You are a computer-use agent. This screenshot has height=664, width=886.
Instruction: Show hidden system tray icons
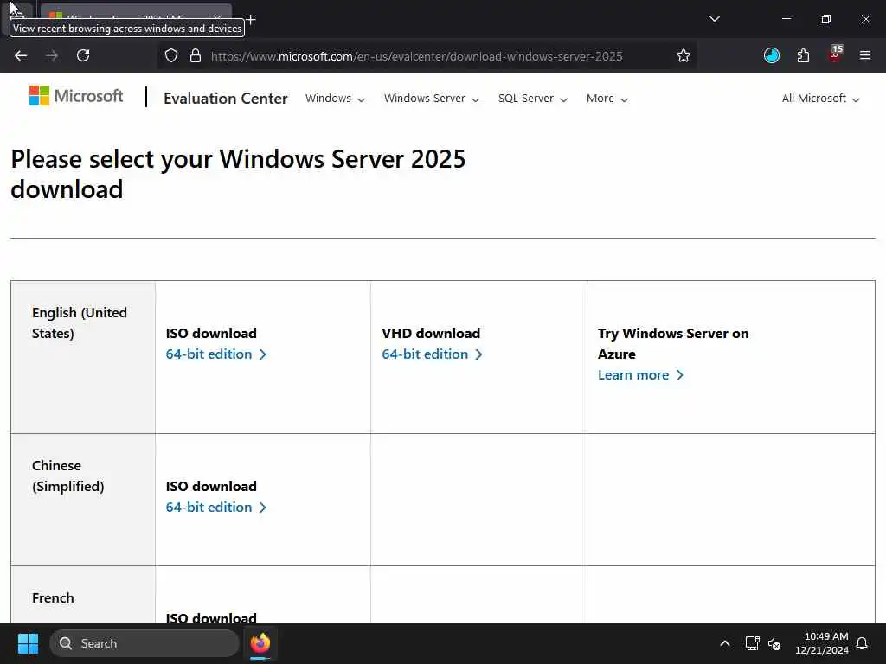click(x=724, y=643)
